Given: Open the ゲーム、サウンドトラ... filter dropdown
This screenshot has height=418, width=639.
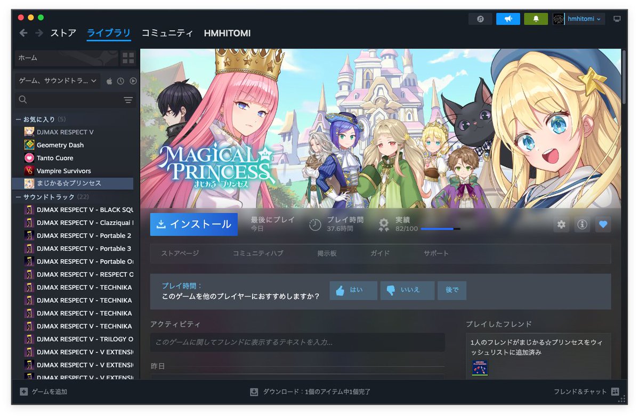Looking at the screenshot, I should [x=58, y=81].
